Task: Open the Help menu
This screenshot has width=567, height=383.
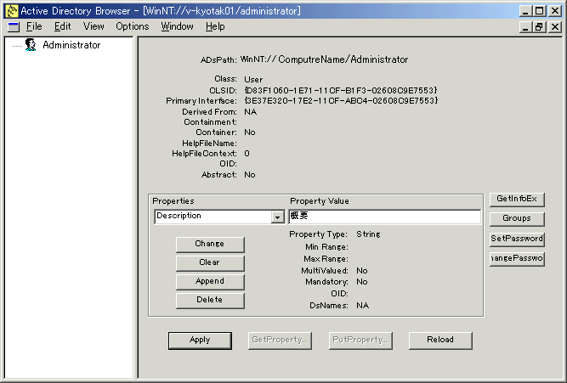Action: pos(215,26)
